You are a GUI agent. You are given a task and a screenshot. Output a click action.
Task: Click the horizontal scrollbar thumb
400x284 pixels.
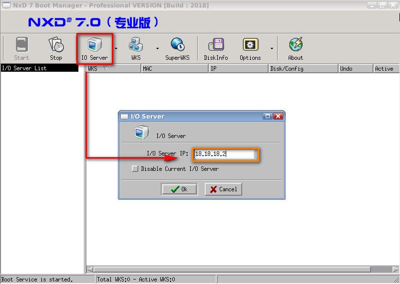[232, 269]
